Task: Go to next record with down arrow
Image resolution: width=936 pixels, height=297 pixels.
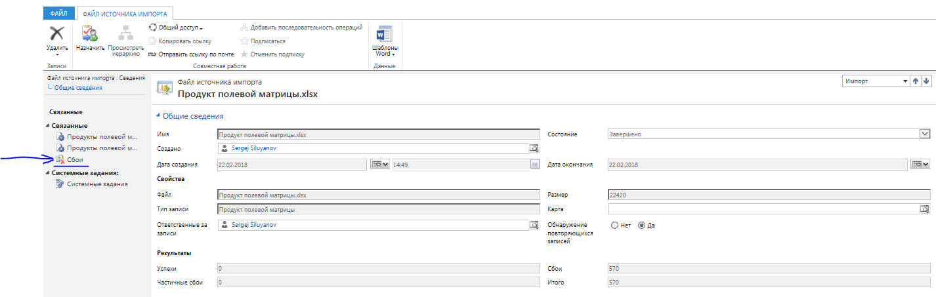Action: tap(926, 81)
